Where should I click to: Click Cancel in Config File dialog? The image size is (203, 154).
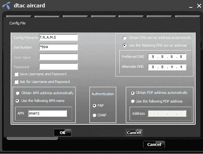(x=134, y=133)
